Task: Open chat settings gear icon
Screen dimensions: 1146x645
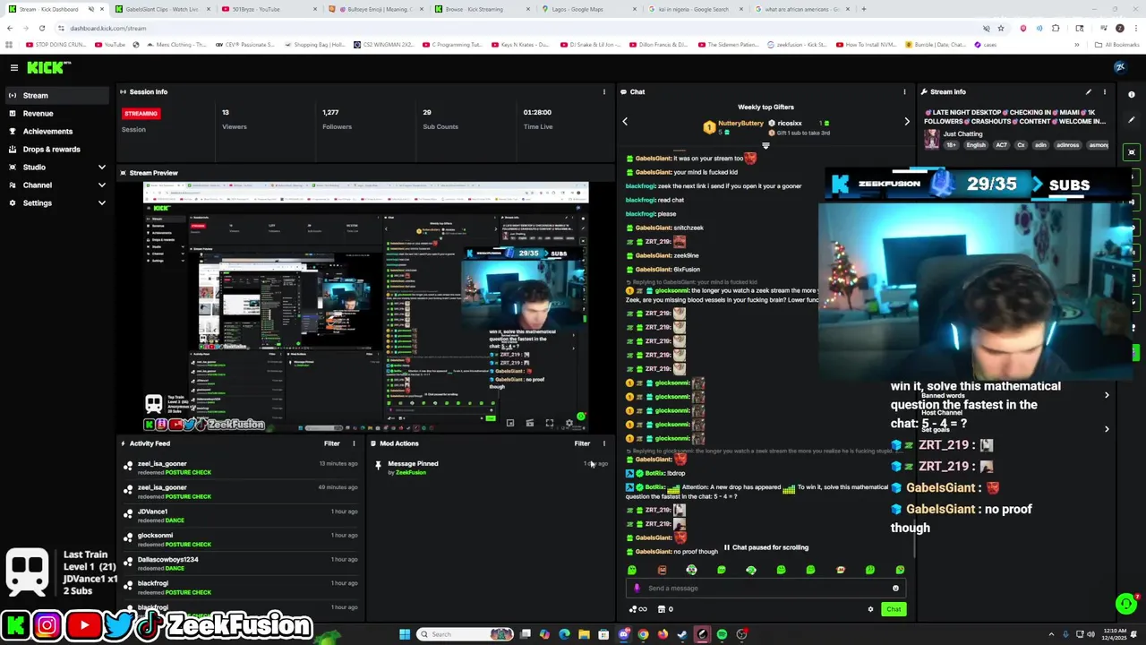Action: (870, 609)
